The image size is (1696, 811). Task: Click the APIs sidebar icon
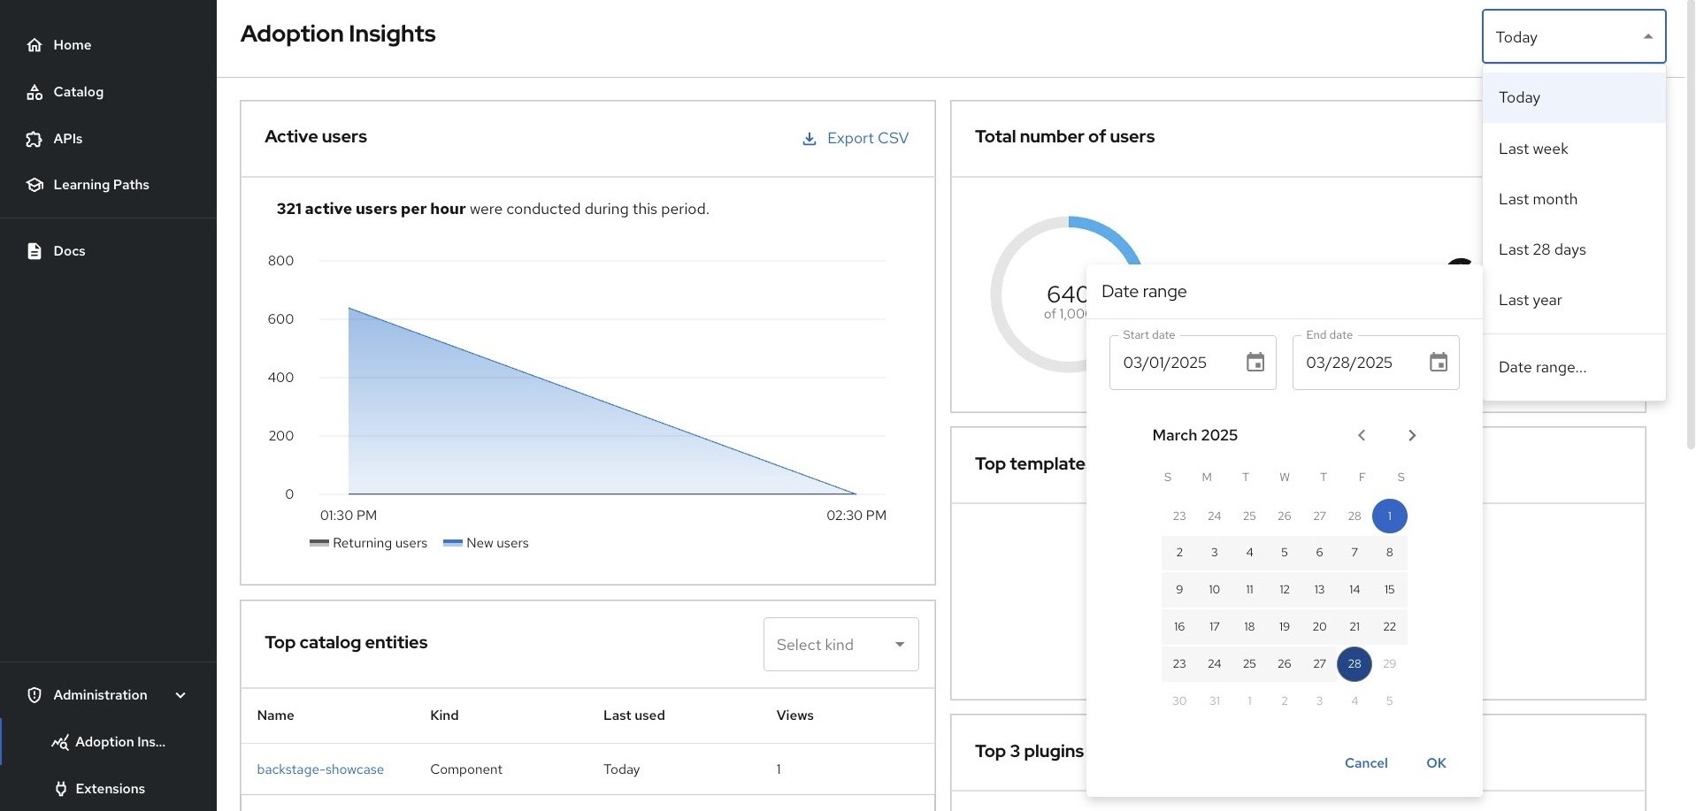tap(33, 139)
